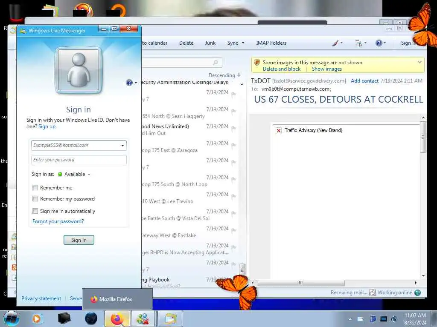This screenshot has width=437, height=327.
Task: Click the Colorize paintbrush icon in Mail toolbar
Action: pyautogui.click(x=335, y=43)
